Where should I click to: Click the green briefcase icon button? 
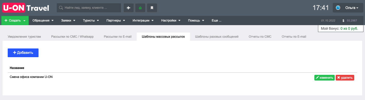coord(140,8)
